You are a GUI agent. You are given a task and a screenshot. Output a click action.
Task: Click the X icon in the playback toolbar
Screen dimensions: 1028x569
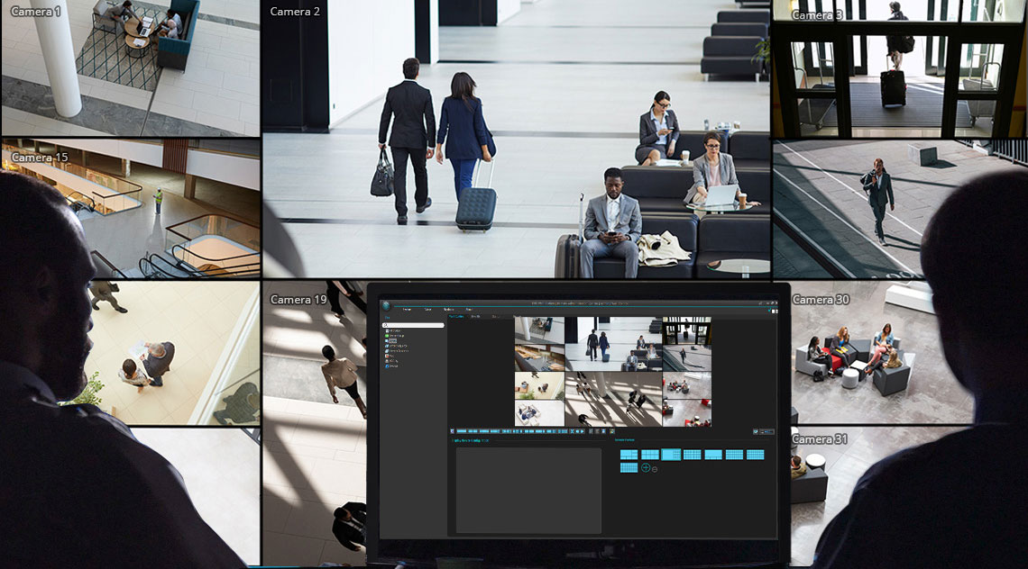click(x=572, y=431)
